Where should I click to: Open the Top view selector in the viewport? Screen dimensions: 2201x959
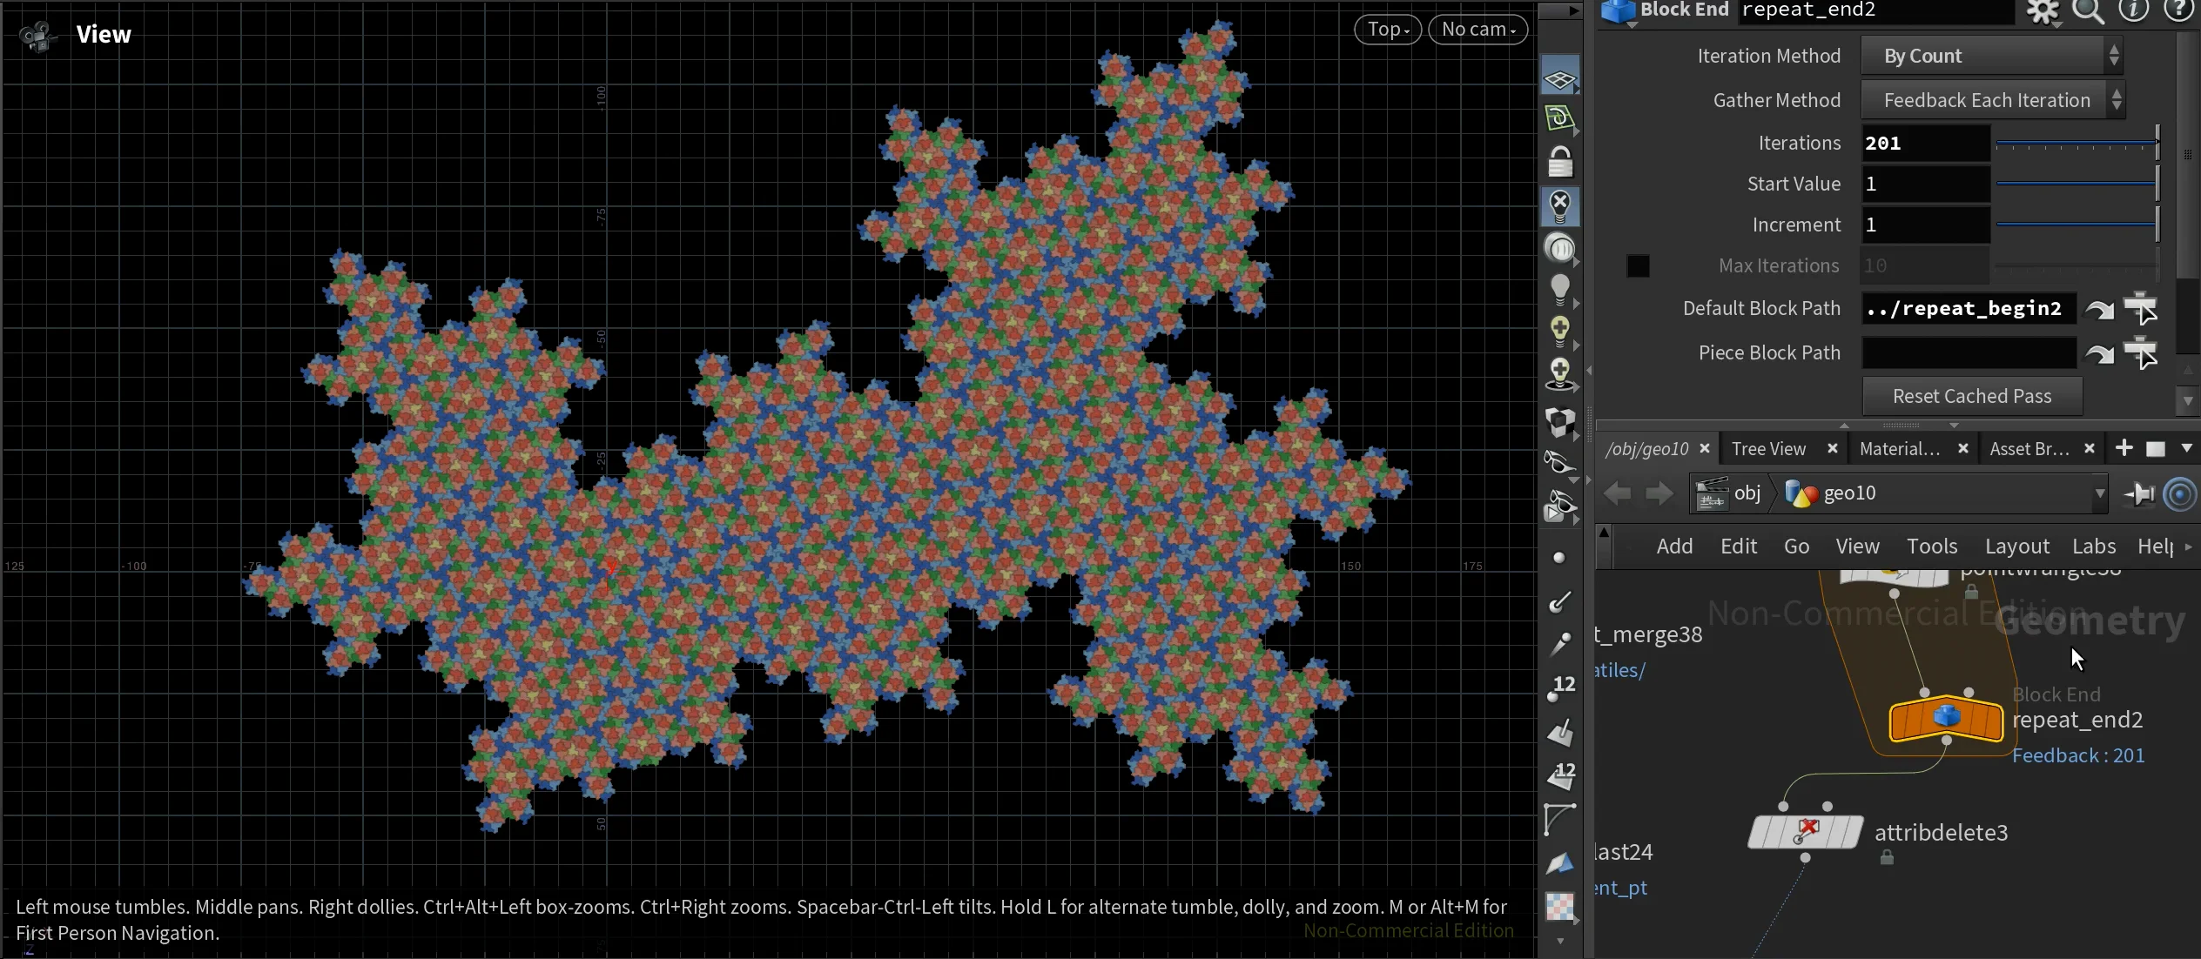(1386, 29)
